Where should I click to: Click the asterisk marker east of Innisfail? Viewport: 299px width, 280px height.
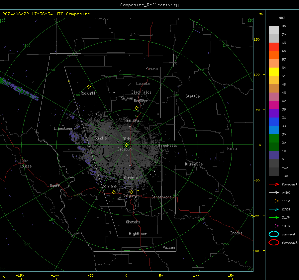point(158,114)
